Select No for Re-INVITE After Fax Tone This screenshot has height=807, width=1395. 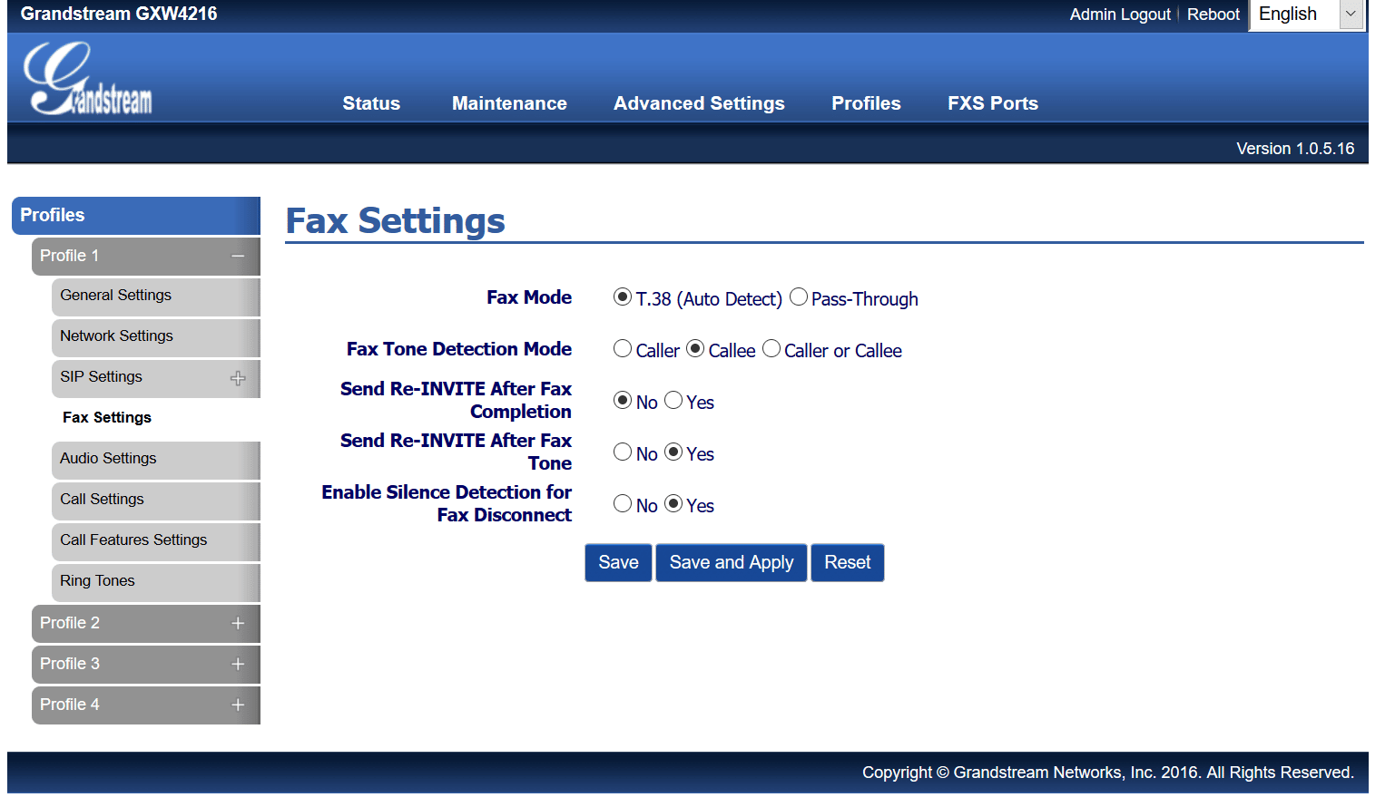point(623,452)
